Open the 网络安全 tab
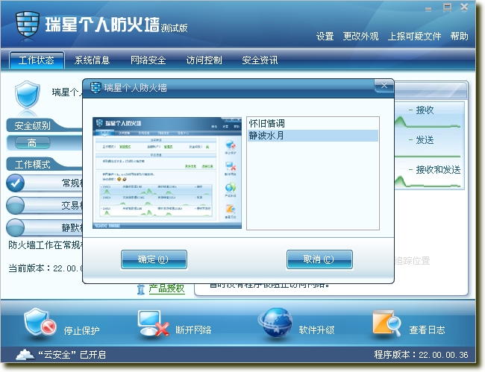 click(x=148, y=60)
